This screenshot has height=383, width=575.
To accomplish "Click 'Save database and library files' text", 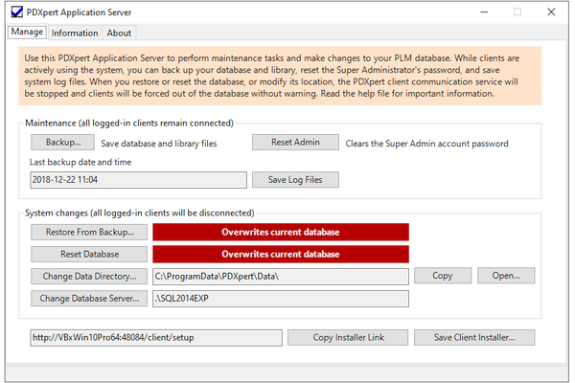I will point(159,144).
